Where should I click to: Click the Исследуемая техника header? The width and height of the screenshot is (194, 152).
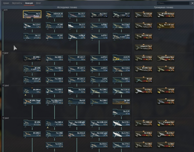coord(67,7)
